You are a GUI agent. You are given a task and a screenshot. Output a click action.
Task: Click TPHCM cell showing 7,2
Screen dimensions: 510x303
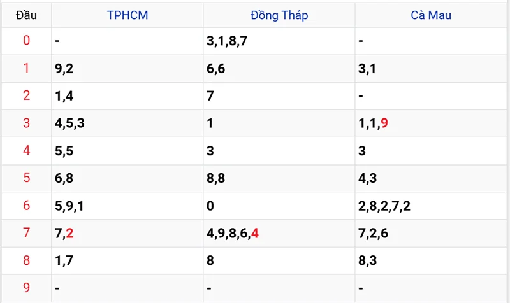(64, 233)
